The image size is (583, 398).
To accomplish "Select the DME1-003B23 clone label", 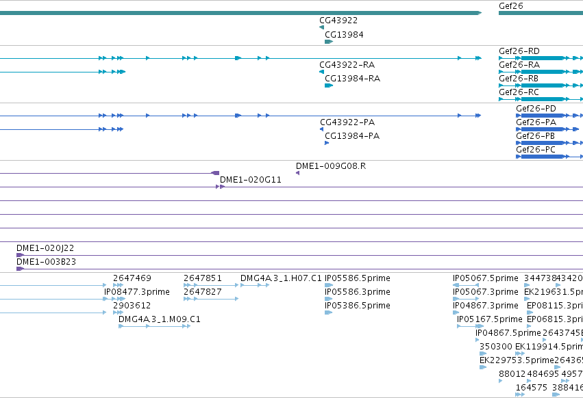I will point(46,262).
